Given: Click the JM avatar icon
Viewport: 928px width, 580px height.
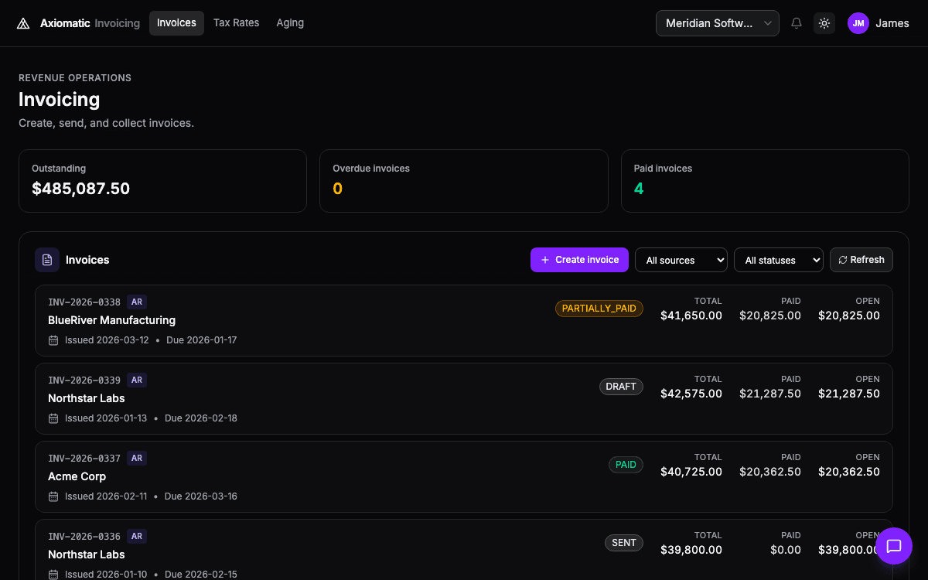Looking at the screenshot, I should [x=858, y=23].
